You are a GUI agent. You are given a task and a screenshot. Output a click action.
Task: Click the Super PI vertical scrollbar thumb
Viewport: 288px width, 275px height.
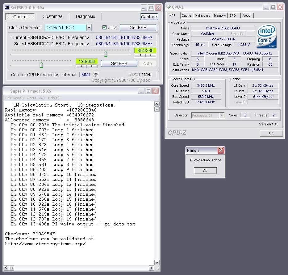pyautogui.click(x=157, y=109)
